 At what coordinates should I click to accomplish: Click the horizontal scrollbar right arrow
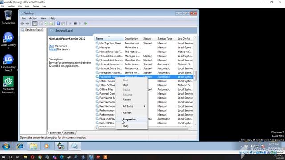click(191, 128)
